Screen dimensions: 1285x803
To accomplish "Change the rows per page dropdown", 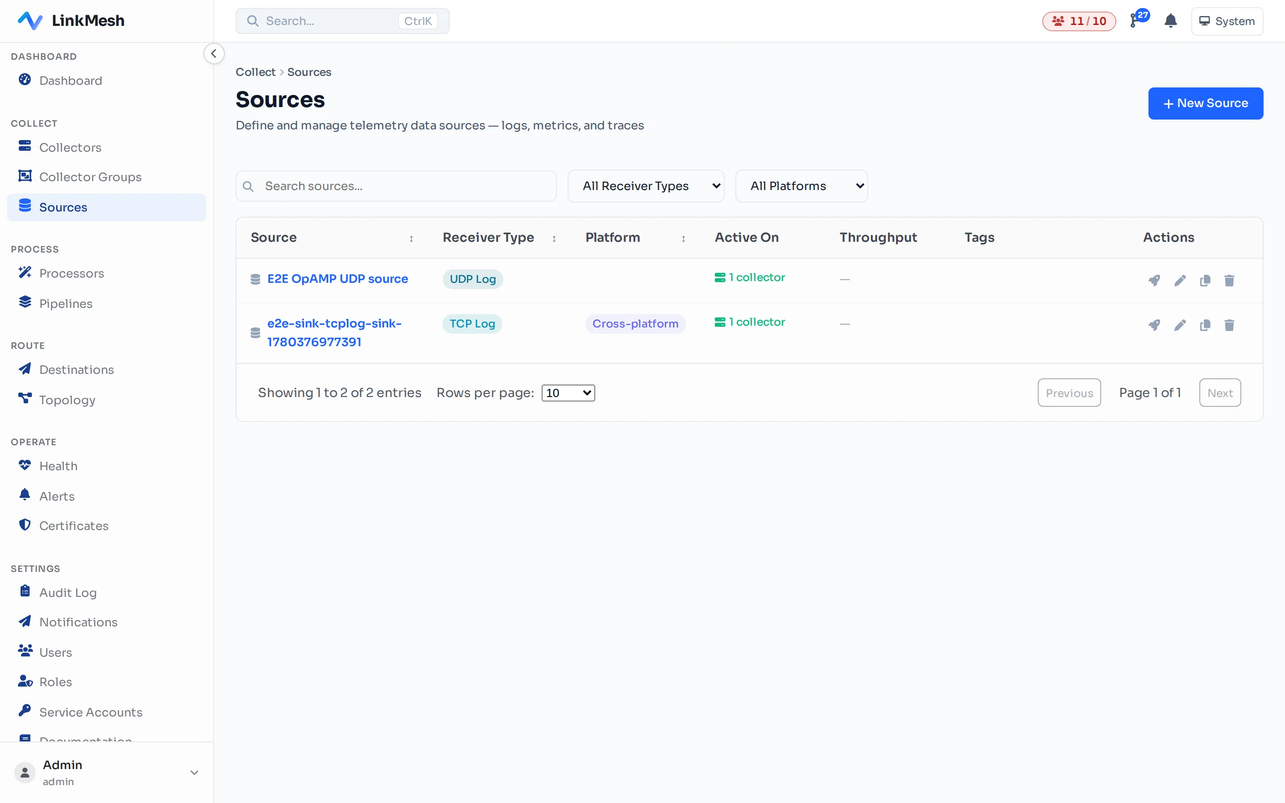I will (568, 393).
